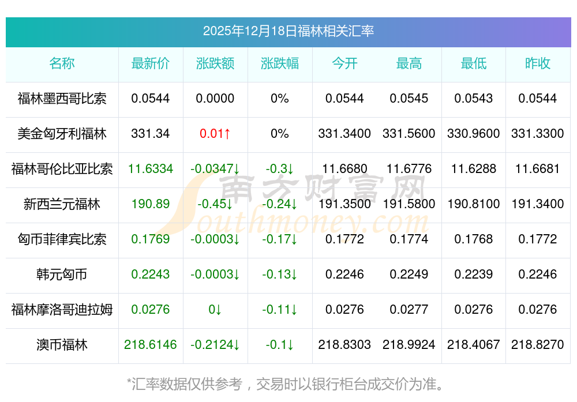Click the 218.9924 highest price value
The width and height of the screenshot is (577, 402).
[x=409, y=345]
